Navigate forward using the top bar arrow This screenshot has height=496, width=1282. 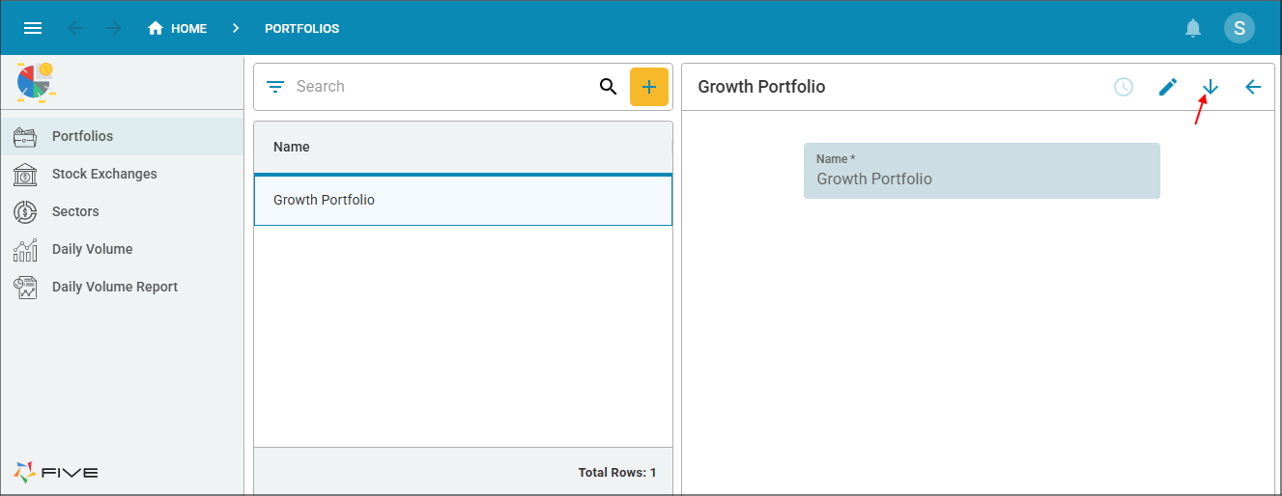[114, 28]
